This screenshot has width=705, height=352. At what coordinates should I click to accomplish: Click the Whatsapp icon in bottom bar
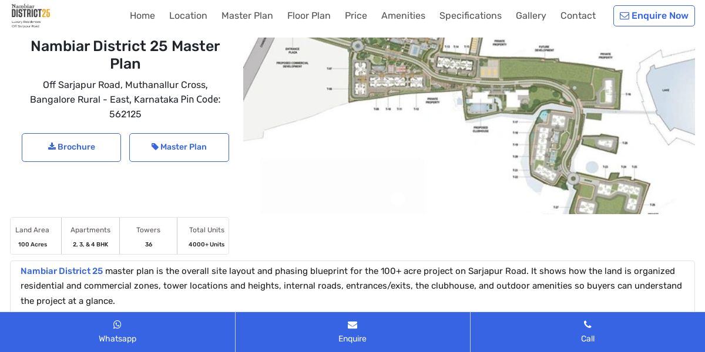coord(117,324)
